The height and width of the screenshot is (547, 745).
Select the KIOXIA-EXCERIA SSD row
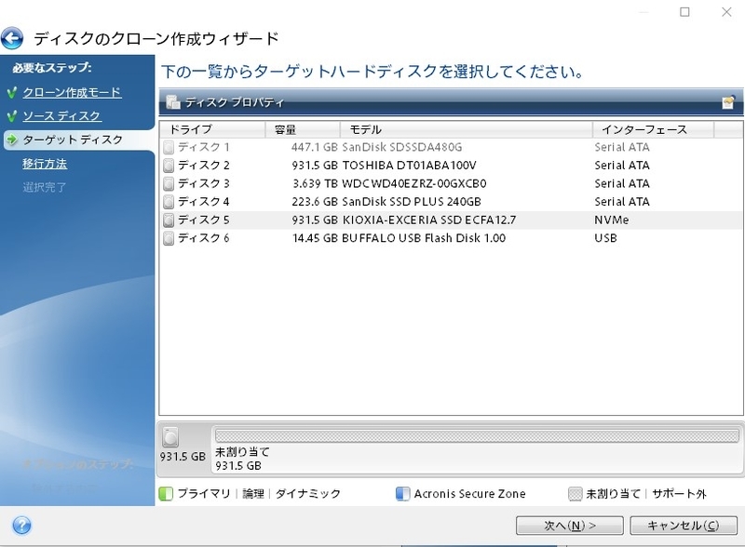451,220
